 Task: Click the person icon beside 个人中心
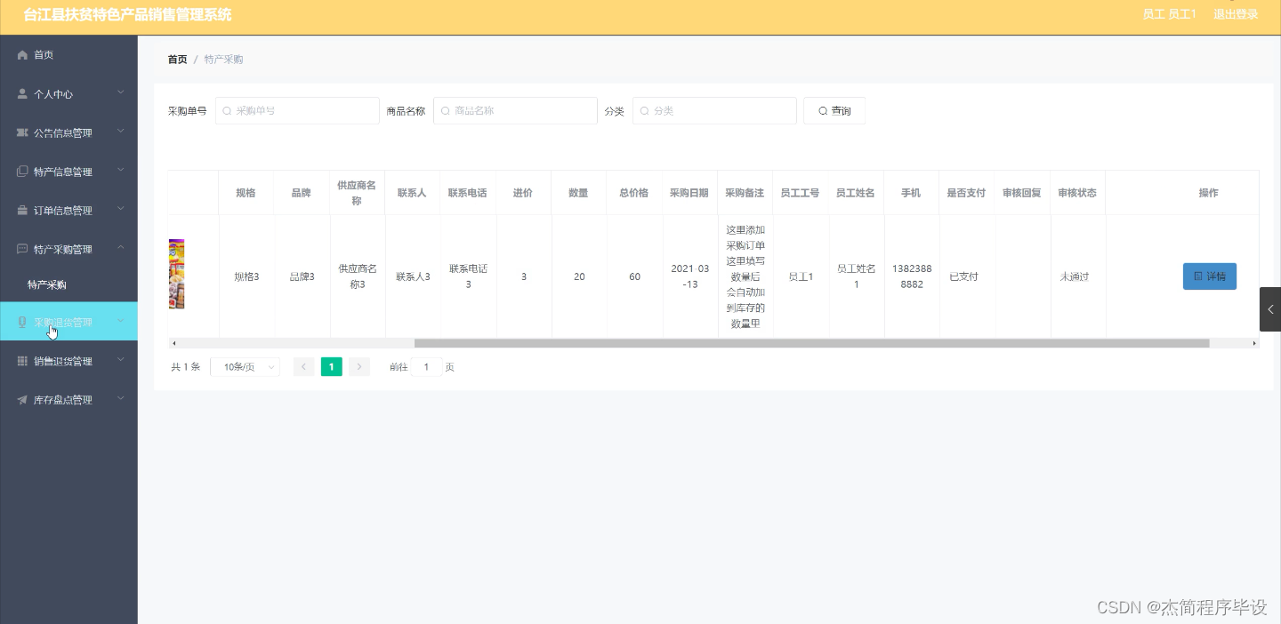23,93
